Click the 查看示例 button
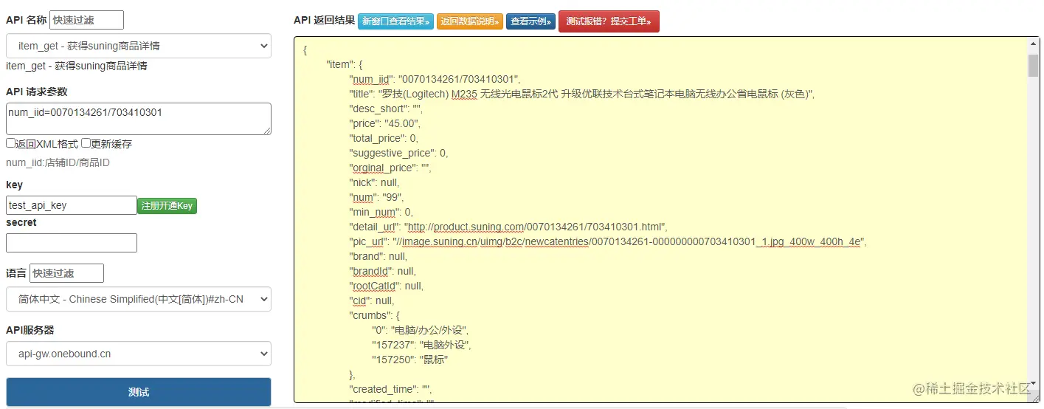The image size is (1044, 409). point(530,21)
